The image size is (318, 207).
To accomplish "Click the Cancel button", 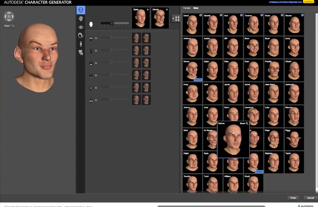I will (311, 198).
